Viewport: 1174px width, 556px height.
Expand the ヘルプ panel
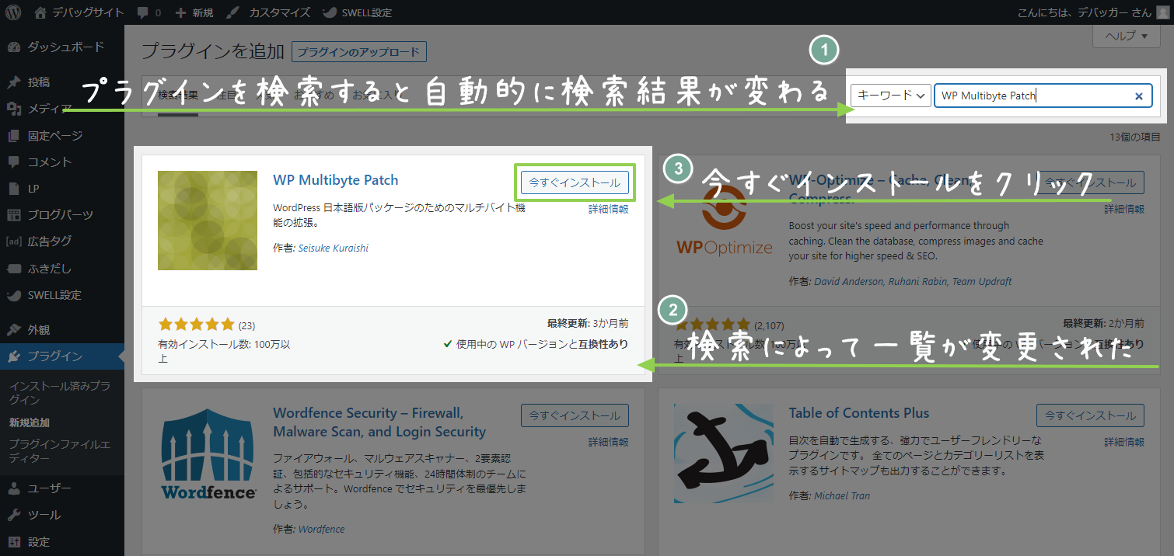tap(1125, 36)
